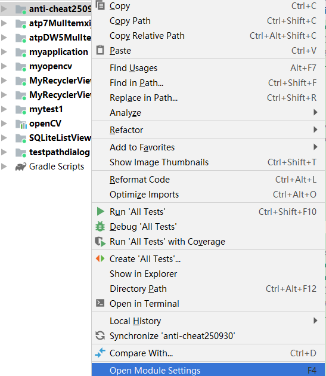Screen dimensions: 326x376
Task: Expand the mytest1 module node
Action: (4, 109)
